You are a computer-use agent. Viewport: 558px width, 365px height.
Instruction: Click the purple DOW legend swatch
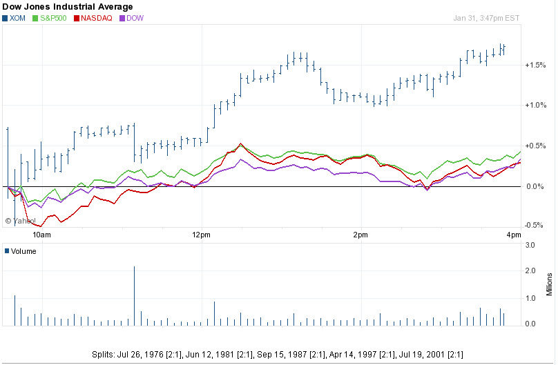[122, 18]
